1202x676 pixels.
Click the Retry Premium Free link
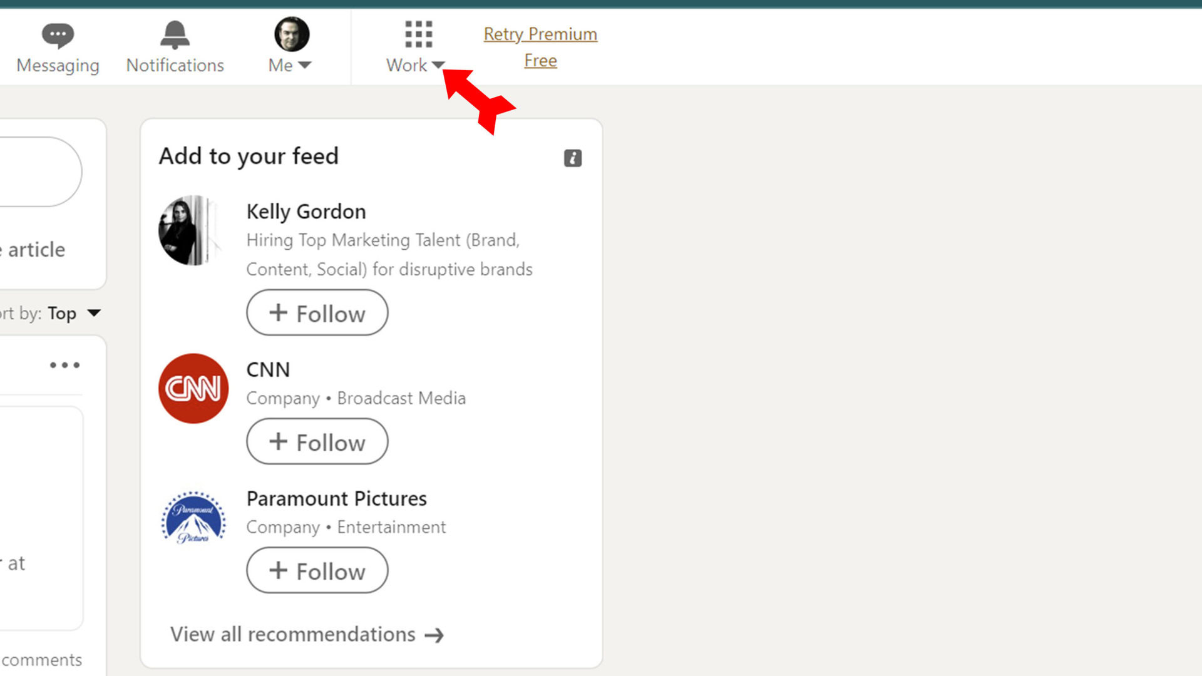[540, 47]
